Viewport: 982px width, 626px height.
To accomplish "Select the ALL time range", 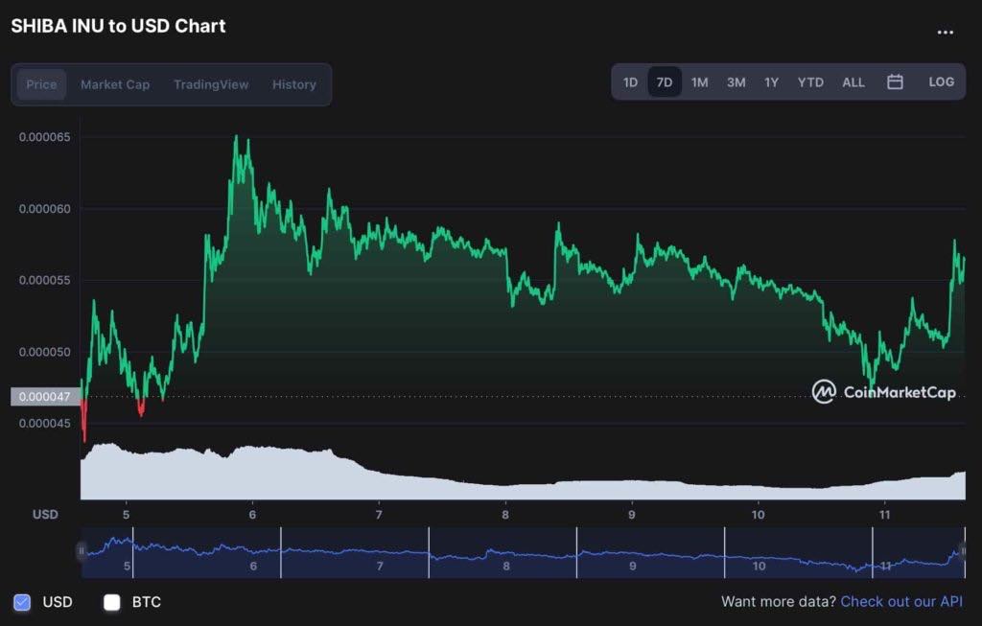I will coord(853,82).
